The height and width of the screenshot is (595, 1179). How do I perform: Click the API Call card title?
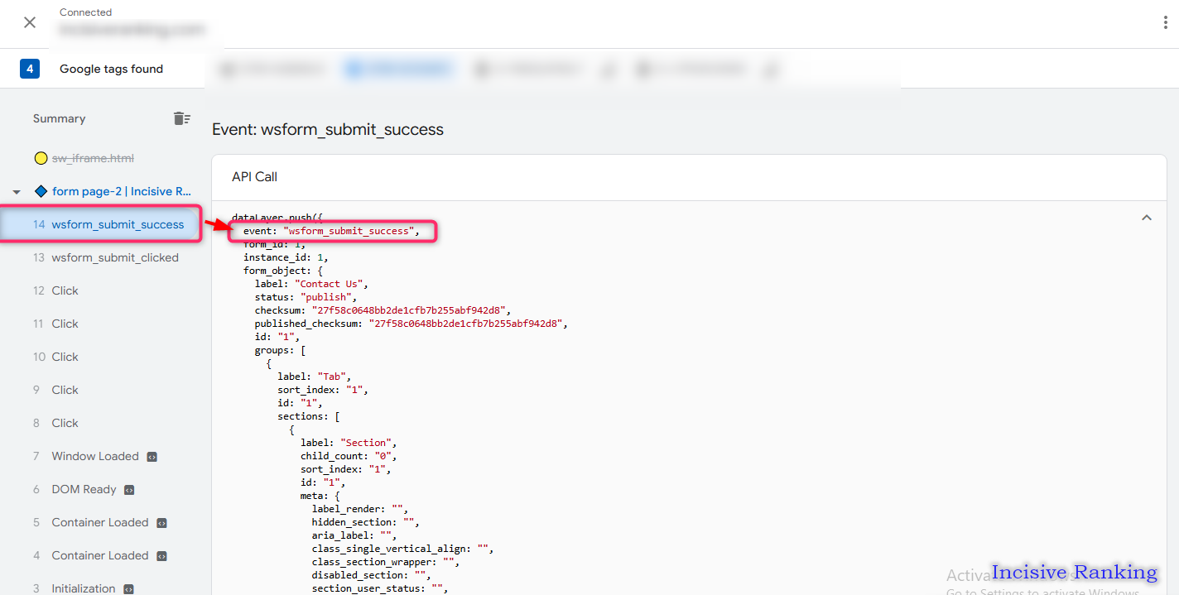pos(254,177)
